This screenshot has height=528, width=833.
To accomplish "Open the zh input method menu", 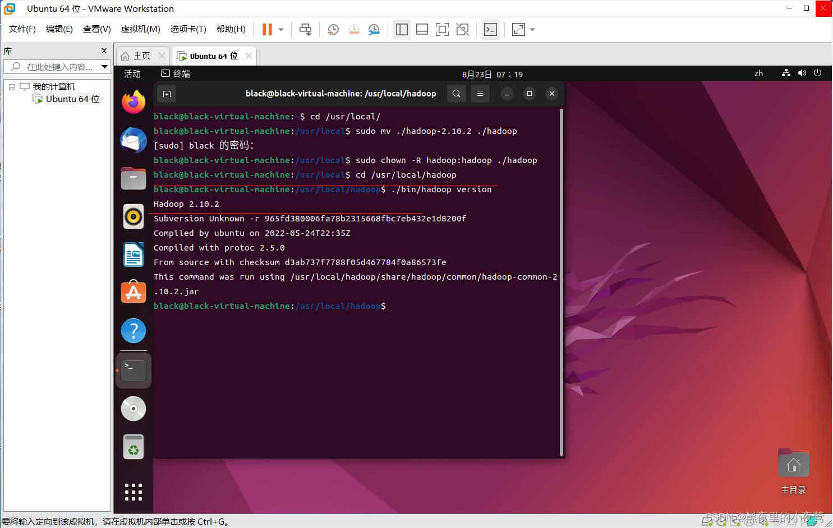I will (758, 74).
